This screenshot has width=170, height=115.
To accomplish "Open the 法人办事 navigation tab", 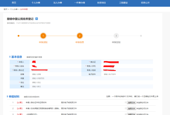I will [x=58, y=3].
